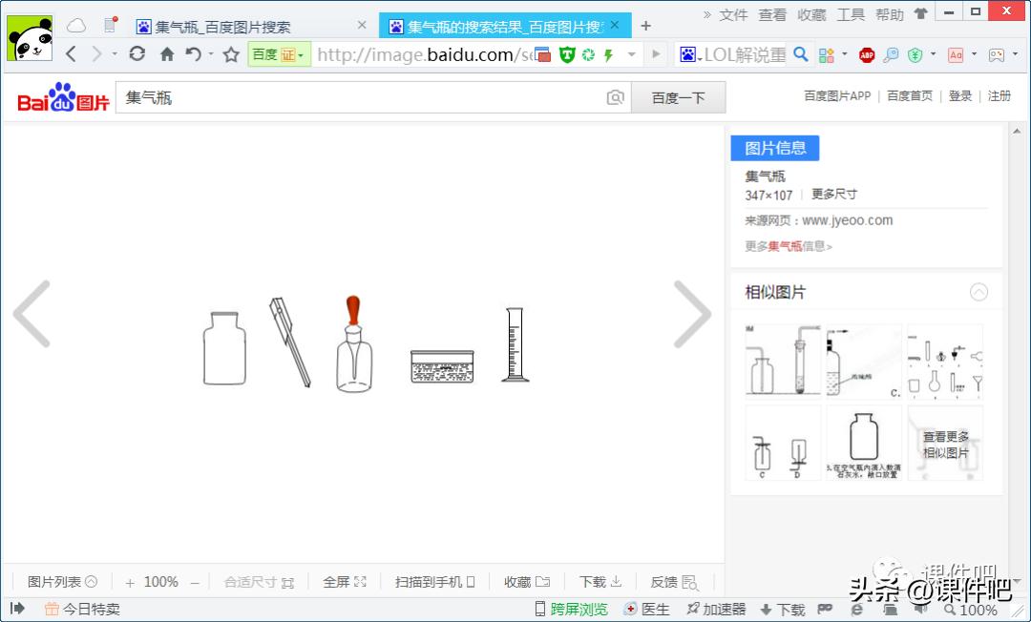Collapse the 相似图片 panel chevron

(x=980, y=292)
